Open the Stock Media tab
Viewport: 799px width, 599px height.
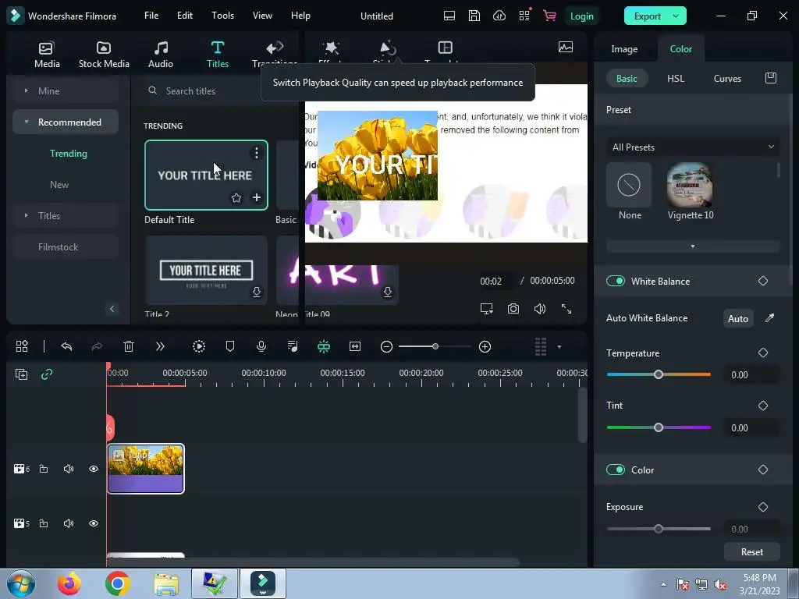click(104, 55)
